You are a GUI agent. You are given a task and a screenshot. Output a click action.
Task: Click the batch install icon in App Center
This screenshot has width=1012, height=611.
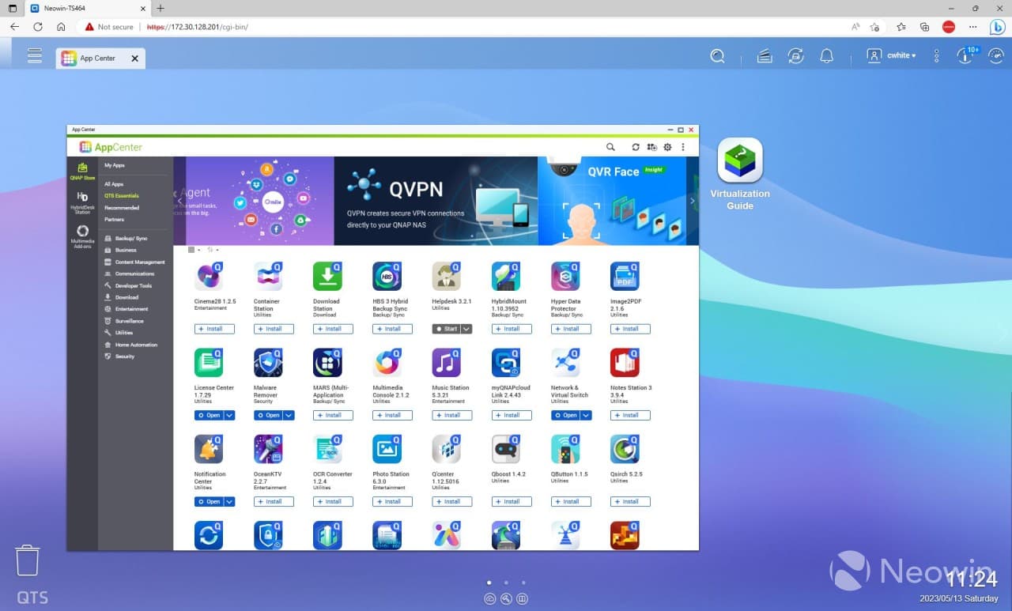point(651,147)
